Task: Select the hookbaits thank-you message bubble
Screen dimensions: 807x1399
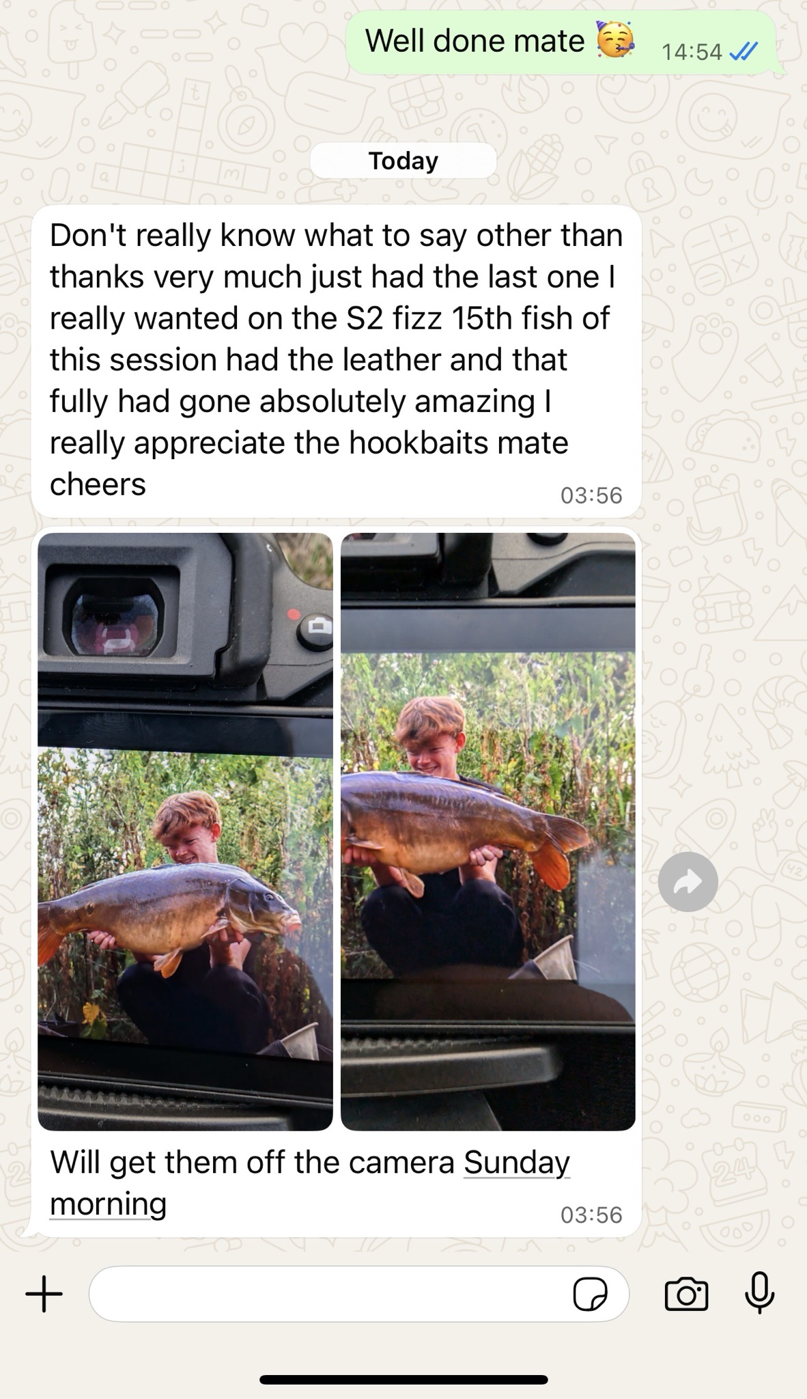Action: pos(336,361)
